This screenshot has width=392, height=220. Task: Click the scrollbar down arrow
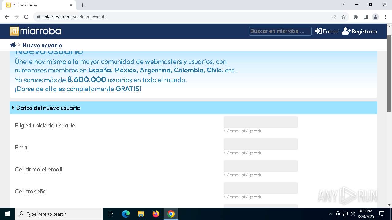click(390, 205)
